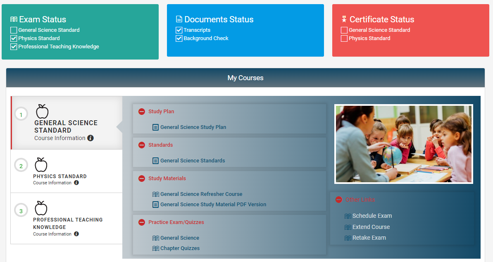Viewport: 493px width, 262px height.
Task: Click the Documents Status heading
Action: point(219,19)
